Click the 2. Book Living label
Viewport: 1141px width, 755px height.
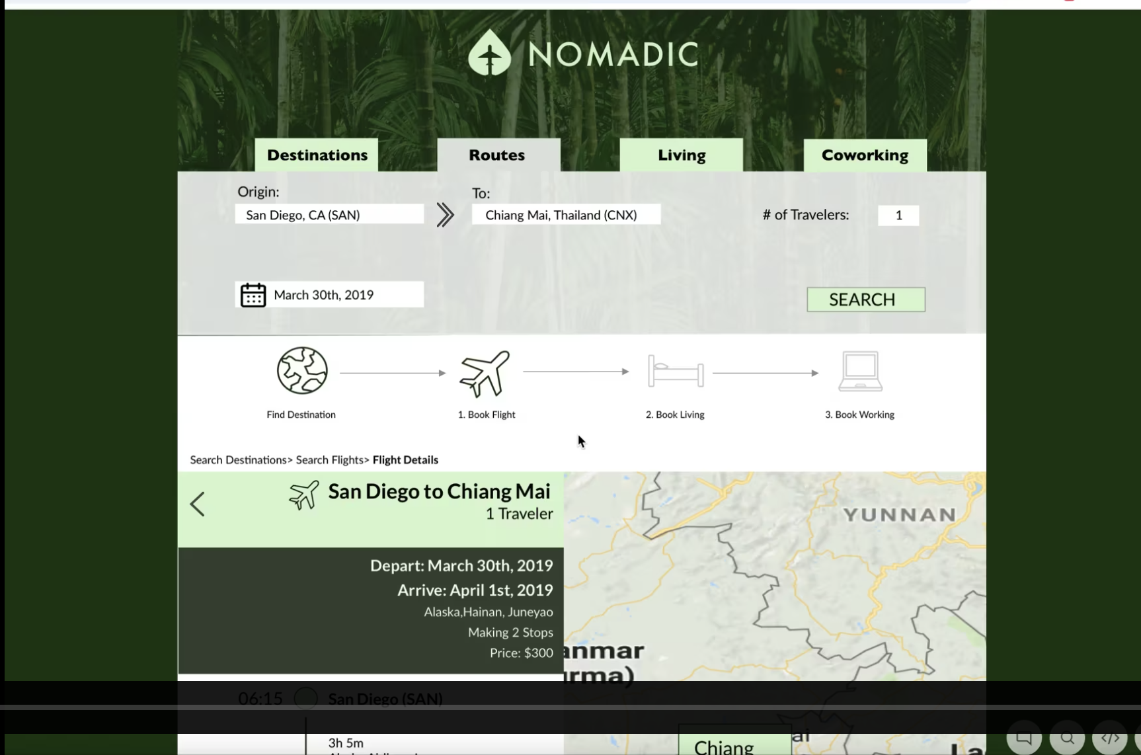[675, 415]
